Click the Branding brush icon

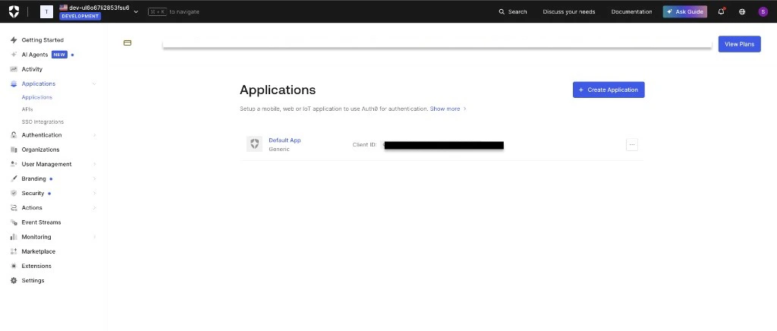[x=14, y=178]
